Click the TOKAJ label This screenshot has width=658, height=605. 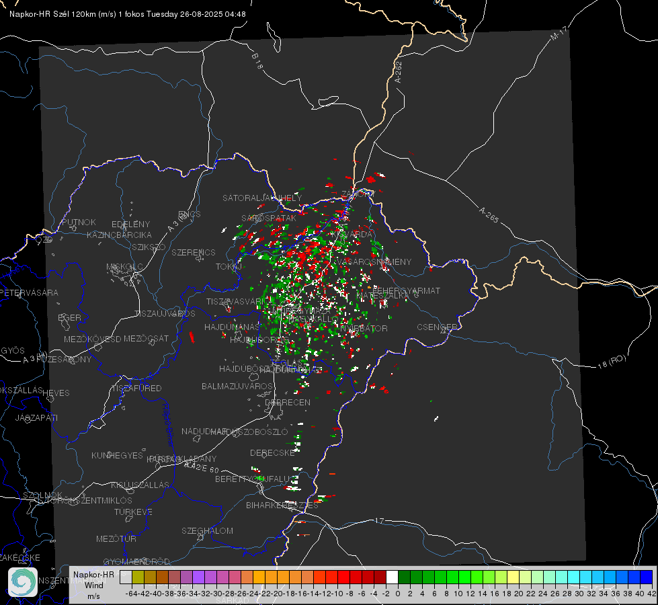point(229,267)
